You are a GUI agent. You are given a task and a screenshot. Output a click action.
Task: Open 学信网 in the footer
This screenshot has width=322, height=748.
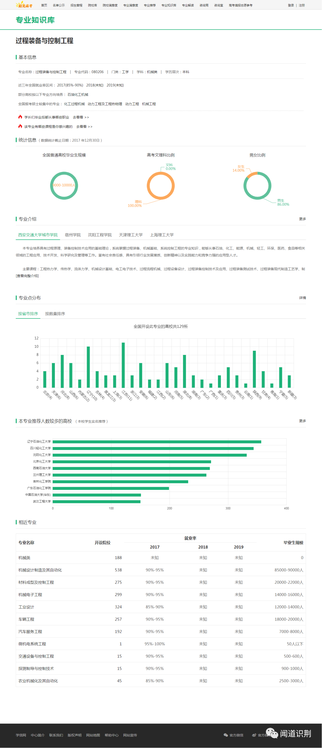click(x=21, y=735)
